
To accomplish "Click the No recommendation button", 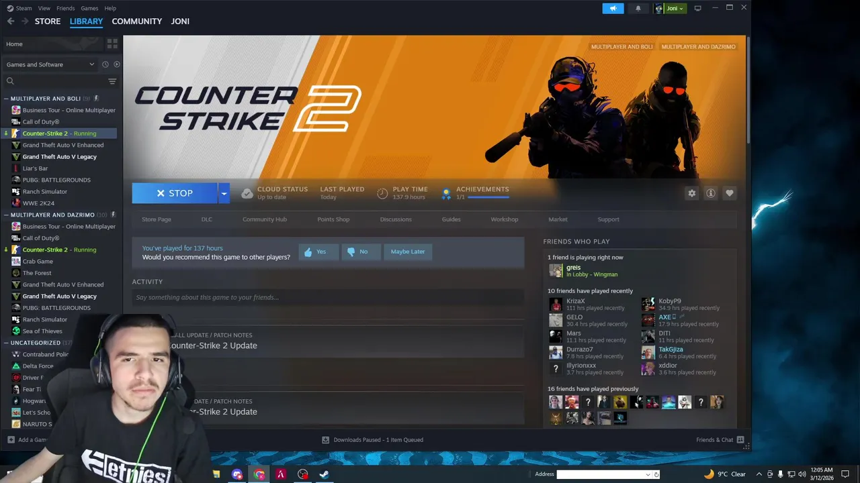I will 361,252.
